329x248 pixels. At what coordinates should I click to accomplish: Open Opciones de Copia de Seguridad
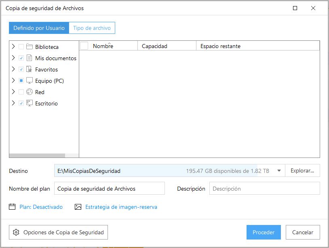tap(59, 232)
